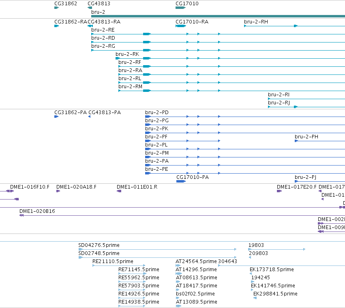Select the bru-2-PM protein label
The width and height of the screenshot is (345, 308).
point(157,153)
